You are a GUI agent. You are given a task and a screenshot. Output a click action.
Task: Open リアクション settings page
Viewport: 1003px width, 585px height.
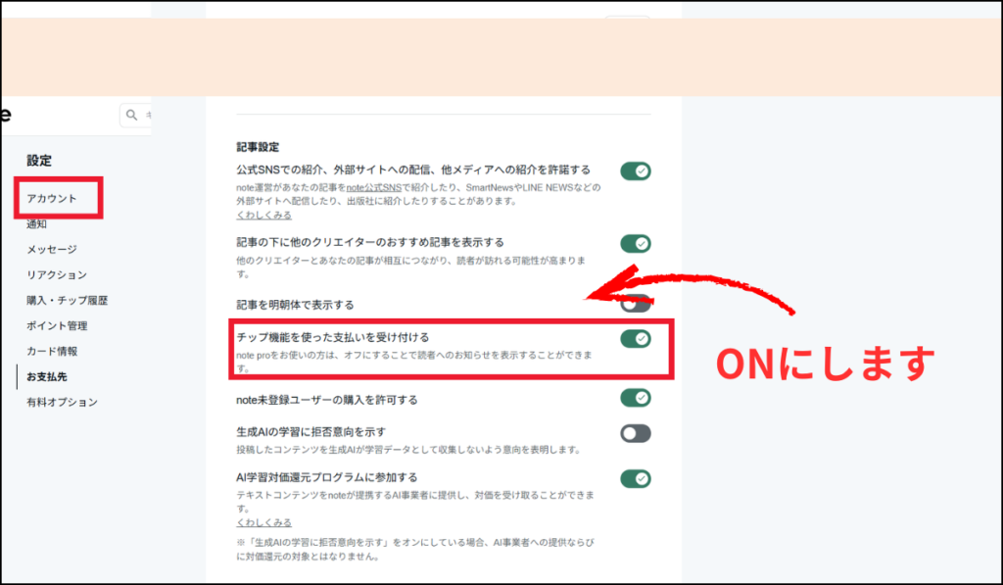coord(57,275)
